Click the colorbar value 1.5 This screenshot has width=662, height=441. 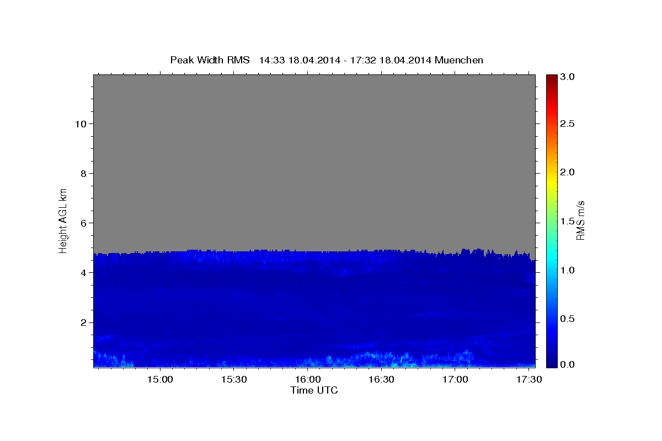click(x=568, y=221)
